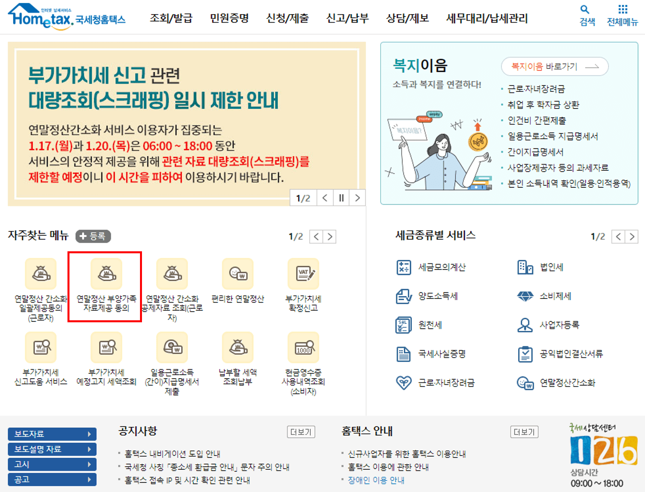Advance the banner carousel with next arrow
The image size is (645, 492).
tap(358, 197)
